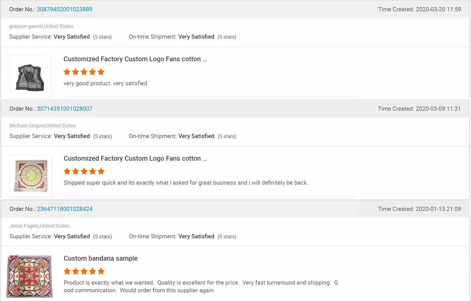Click the 'very good product' review text
Viewport: 471px width, 301px height.
(x=105, y=83)
